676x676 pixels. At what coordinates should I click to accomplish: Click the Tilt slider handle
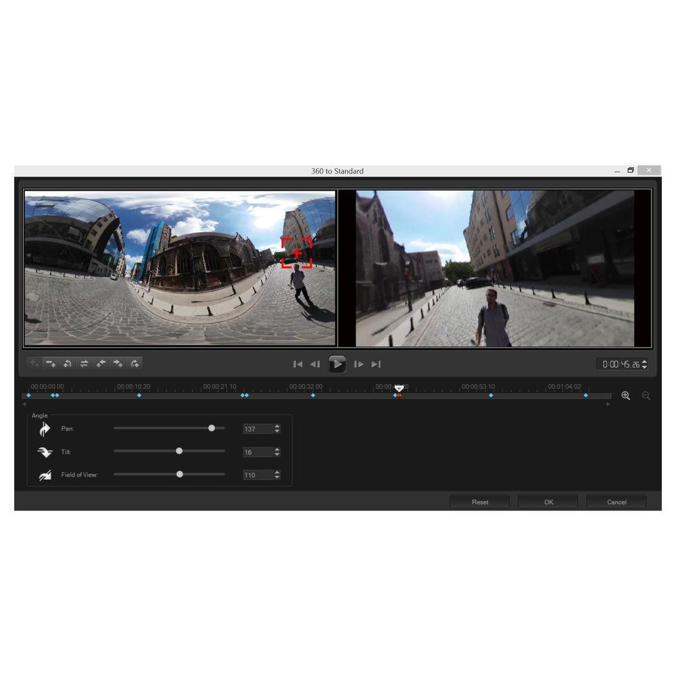tap(179, 452)
